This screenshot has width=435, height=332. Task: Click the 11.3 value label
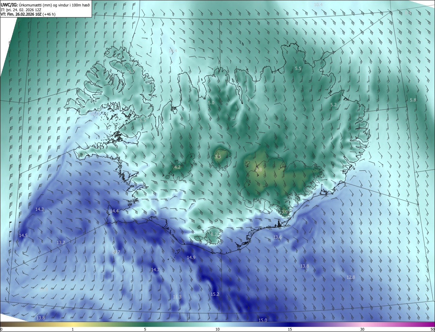pos(177,297)
